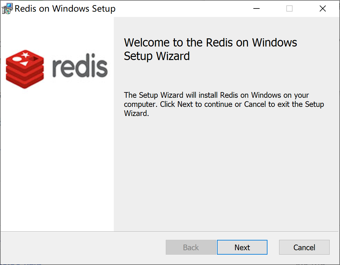
Task: Click the white triangle on the Redis logo
Action: (x=25, y=63)
